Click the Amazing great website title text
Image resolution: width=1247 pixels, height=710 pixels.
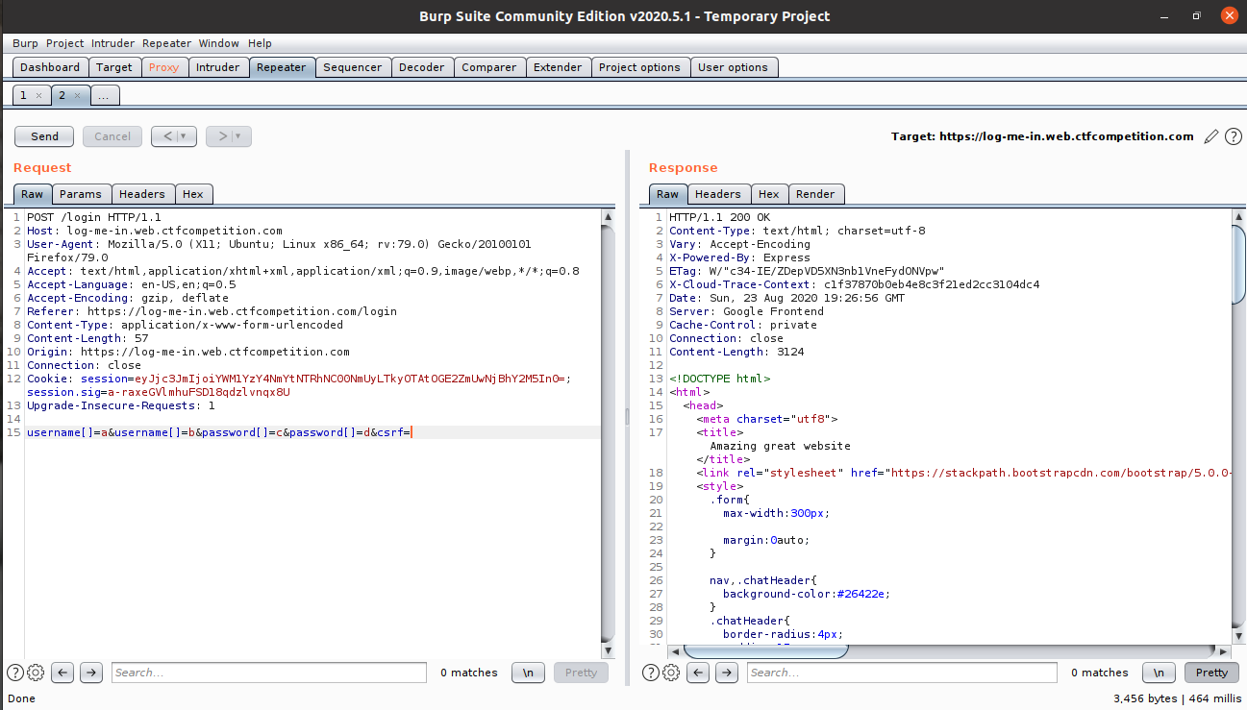coord(780,446)
